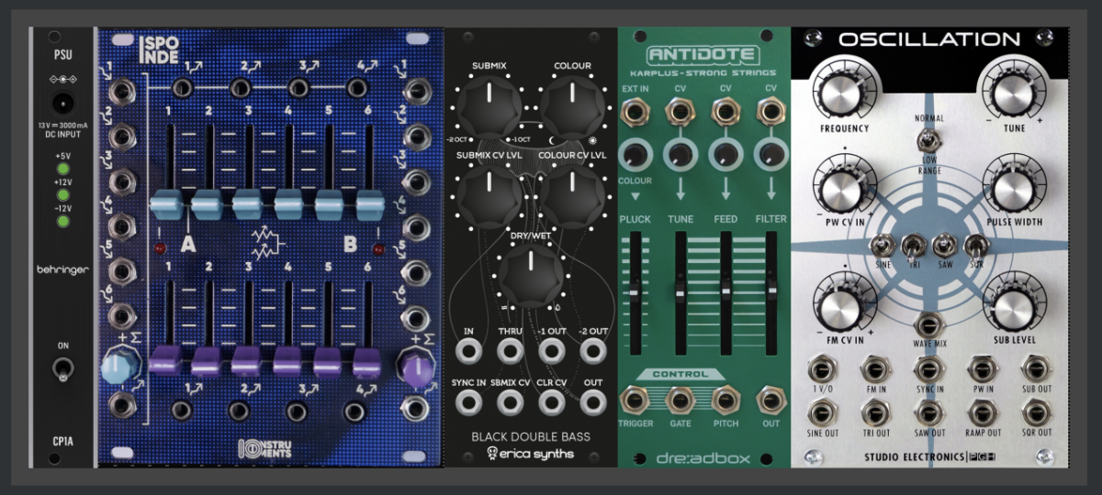Screen dimensions: 1102x495
Task: Click the OUT jack on Black Double Bass
Action: click(x=592, y=401)
